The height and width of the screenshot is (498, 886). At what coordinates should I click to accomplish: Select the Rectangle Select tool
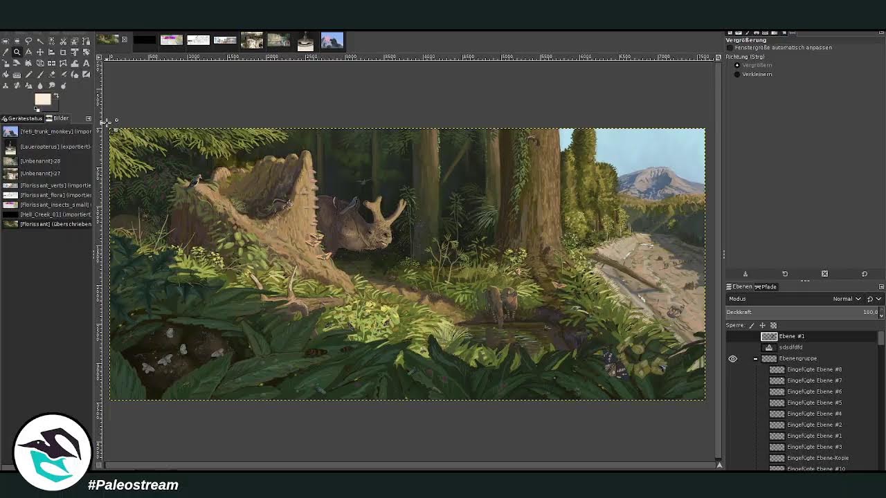tap(6, 41)
